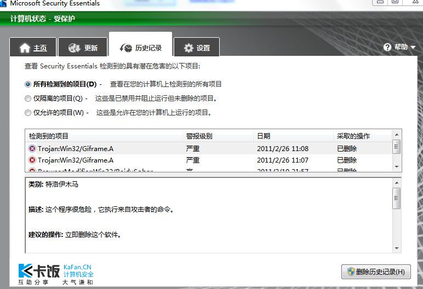The width and height of the screenshot is (423, 289).
Task: Click the details pane scrollbar thumb
Action: click(396, 198)
